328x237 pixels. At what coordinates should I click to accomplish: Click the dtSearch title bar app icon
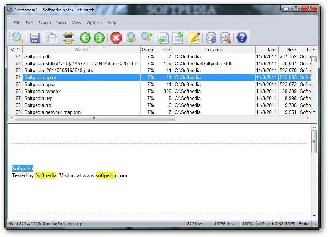(10, 10)
